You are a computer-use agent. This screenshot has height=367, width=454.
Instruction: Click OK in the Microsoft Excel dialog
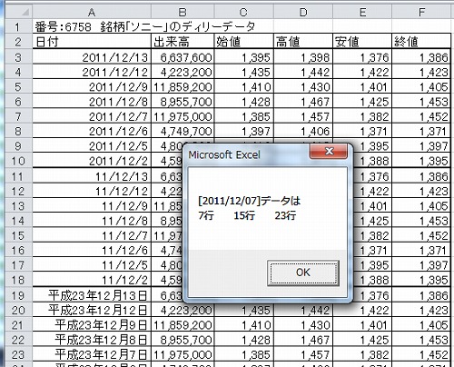[x=303, y=273]
